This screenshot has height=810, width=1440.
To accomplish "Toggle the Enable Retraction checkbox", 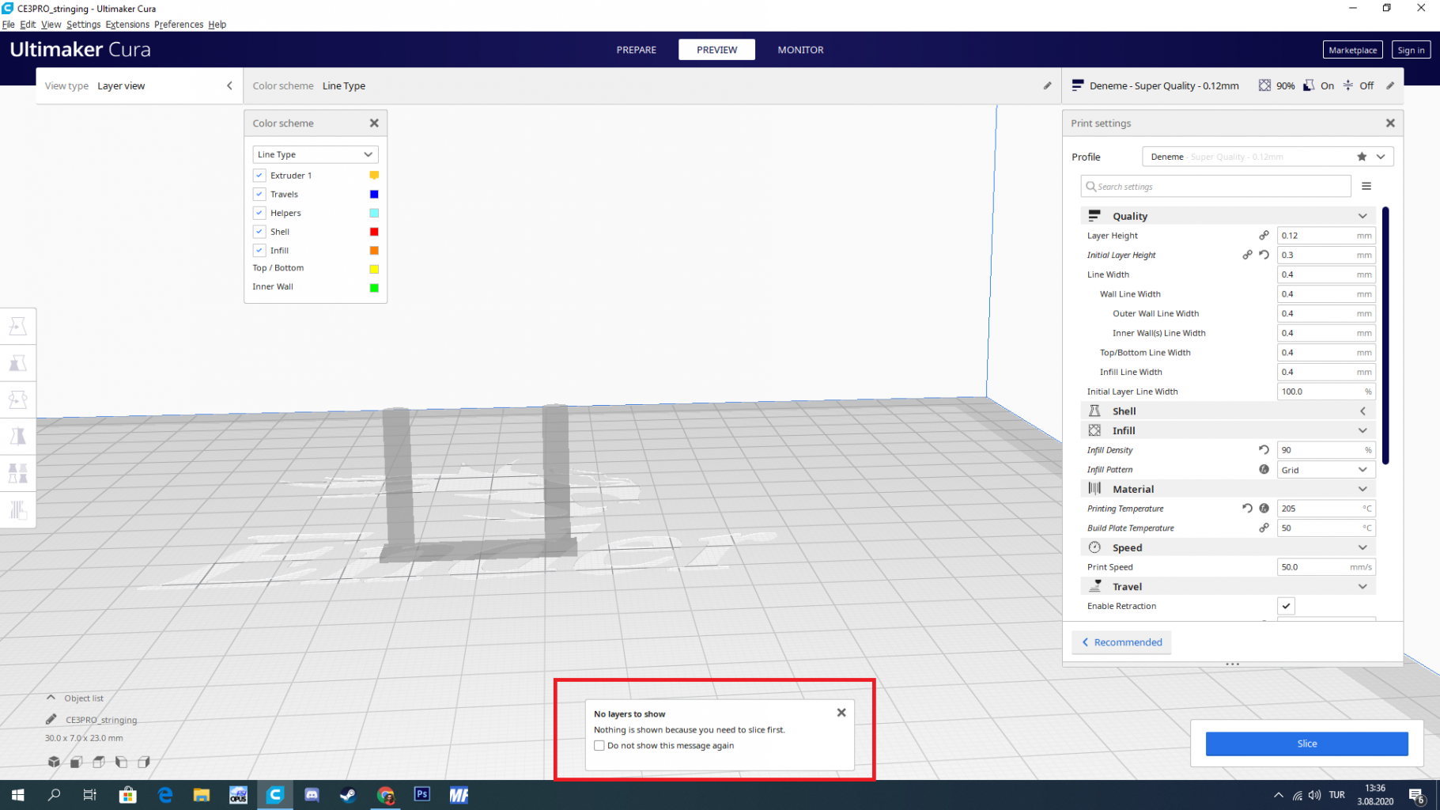I will [x=1287, y=606].
